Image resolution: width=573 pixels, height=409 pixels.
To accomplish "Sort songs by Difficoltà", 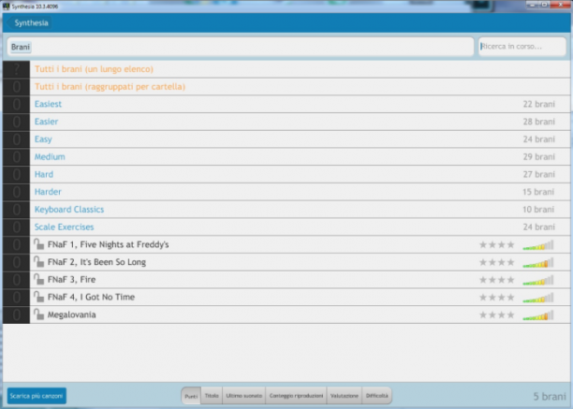I will point(376,396).
